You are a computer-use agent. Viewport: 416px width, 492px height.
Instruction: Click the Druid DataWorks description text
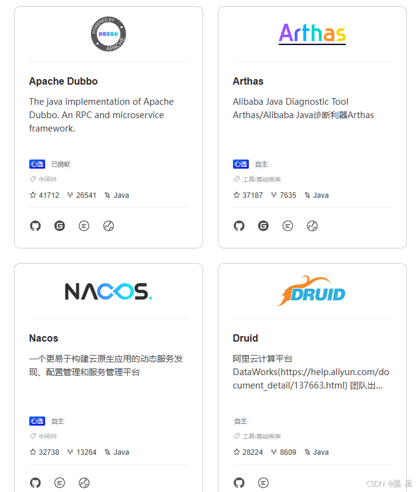tap(311, 372)
